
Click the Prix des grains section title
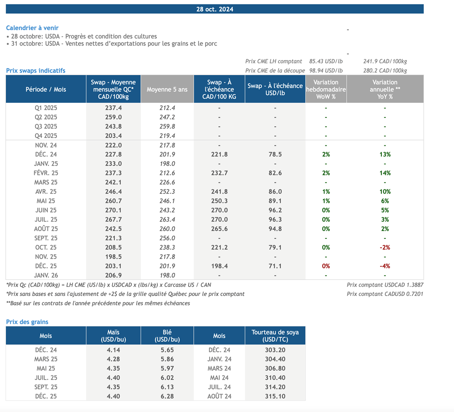[27, 322]
